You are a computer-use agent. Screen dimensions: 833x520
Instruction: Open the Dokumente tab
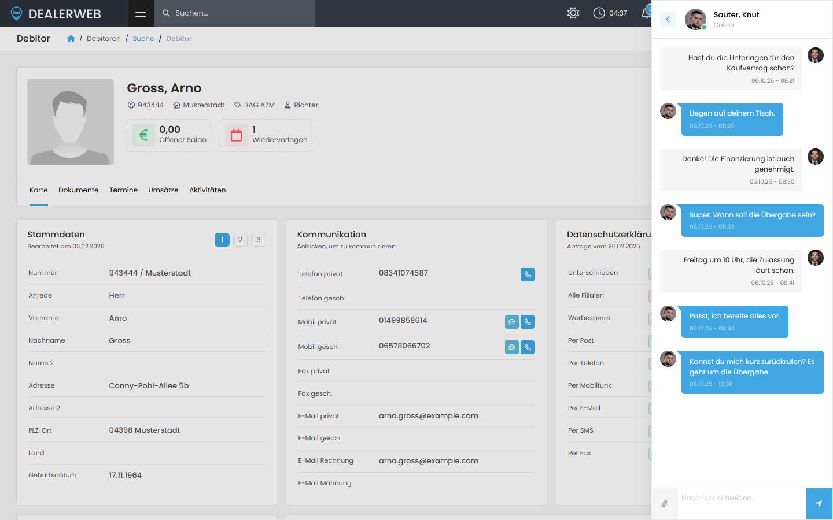click(79, 190)
